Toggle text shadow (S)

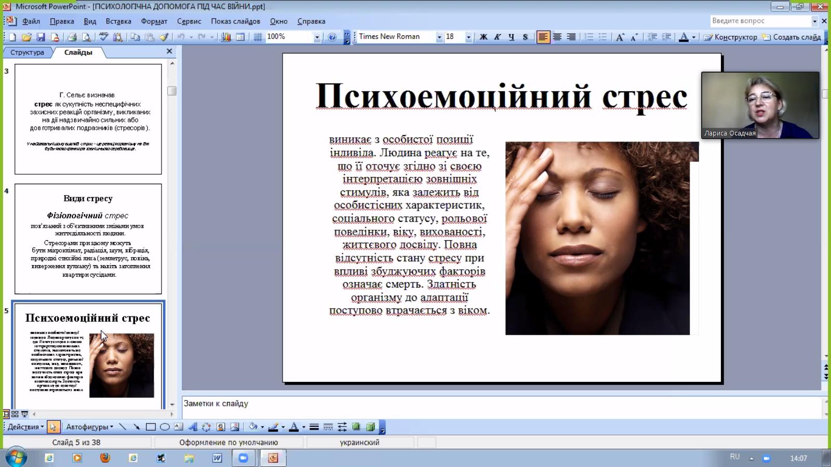click(525, 37)
